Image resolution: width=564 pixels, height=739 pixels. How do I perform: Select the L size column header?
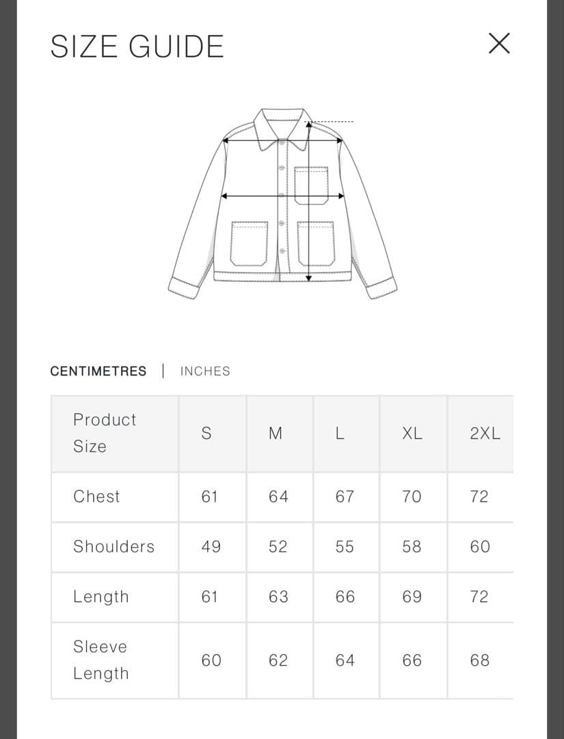point(340,433)
